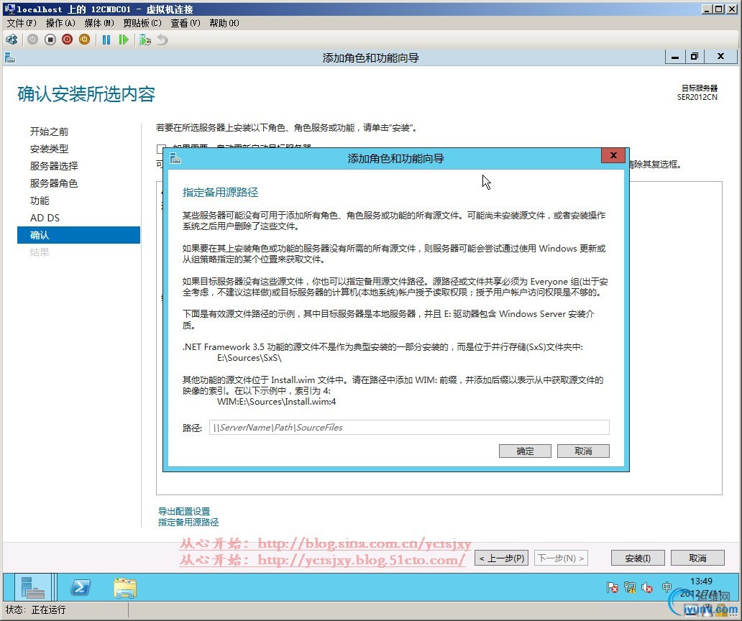This screenshot has height=621, width=742.
Task: Go to the AD DS wizard step
Action: pos(45,218)
